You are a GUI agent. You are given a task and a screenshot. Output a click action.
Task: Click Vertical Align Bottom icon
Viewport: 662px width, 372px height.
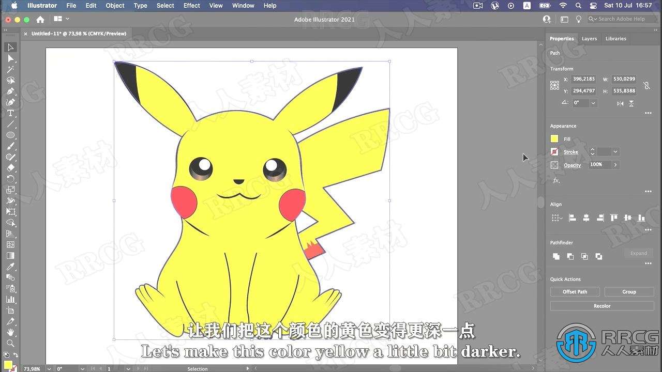pyautogui.click(x=641, y=218)
